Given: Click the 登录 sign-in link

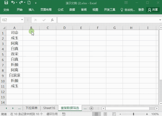Looking at the screenshot, I should 141,10.
